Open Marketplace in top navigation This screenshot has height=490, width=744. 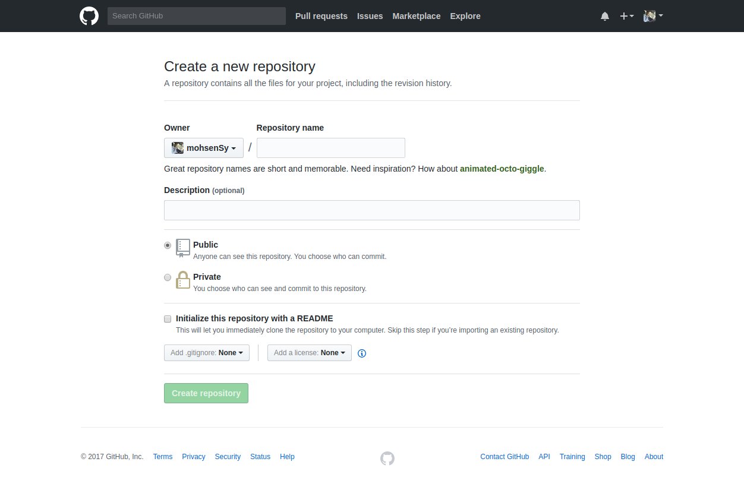tap(417, 16)
